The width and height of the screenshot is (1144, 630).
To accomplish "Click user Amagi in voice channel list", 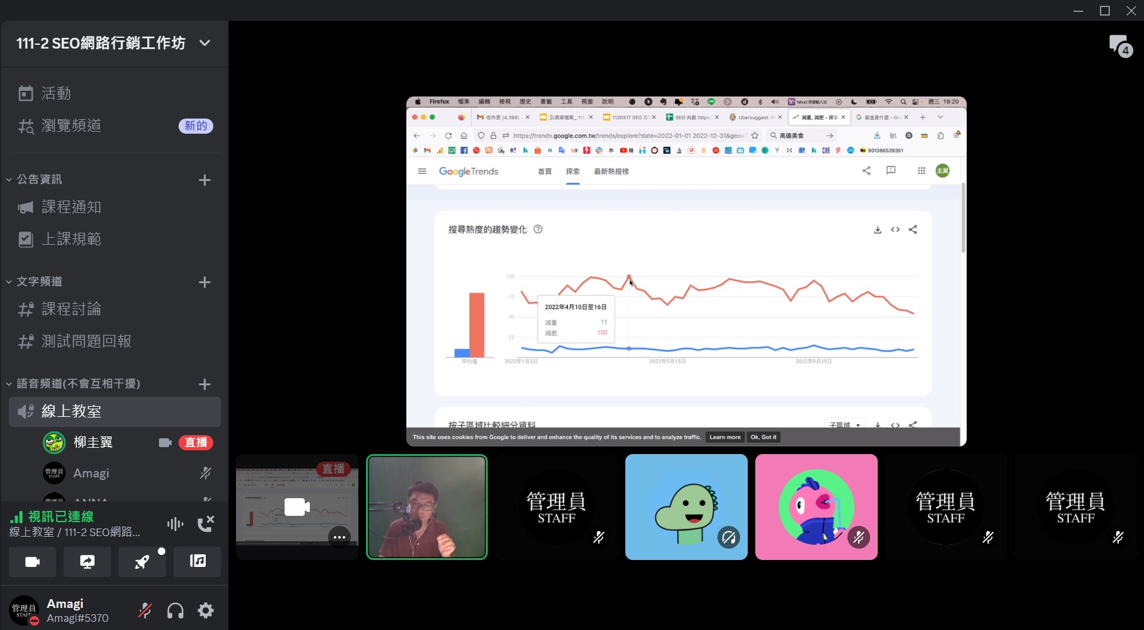I will (91, 473).
